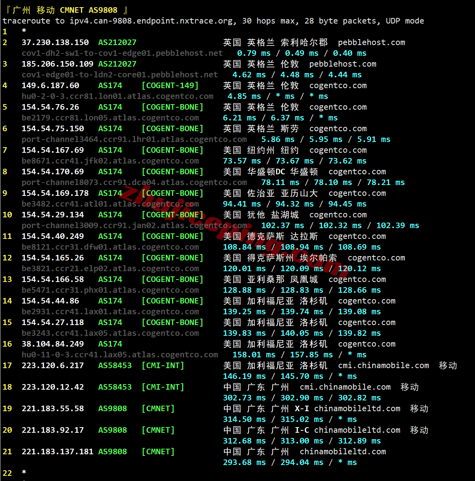The image size is (475, 481).
Task: Click location 美国 纽约州 纽约 on hop 7
Action: pos(261,150)
